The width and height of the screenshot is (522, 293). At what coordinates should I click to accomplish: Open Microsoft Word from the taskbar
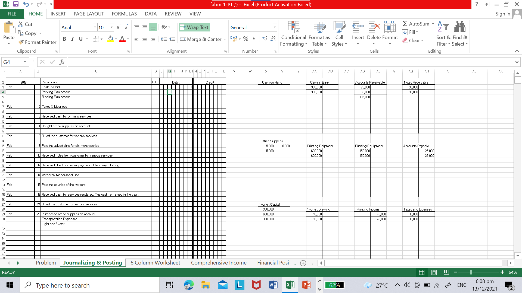click(273, 285)
